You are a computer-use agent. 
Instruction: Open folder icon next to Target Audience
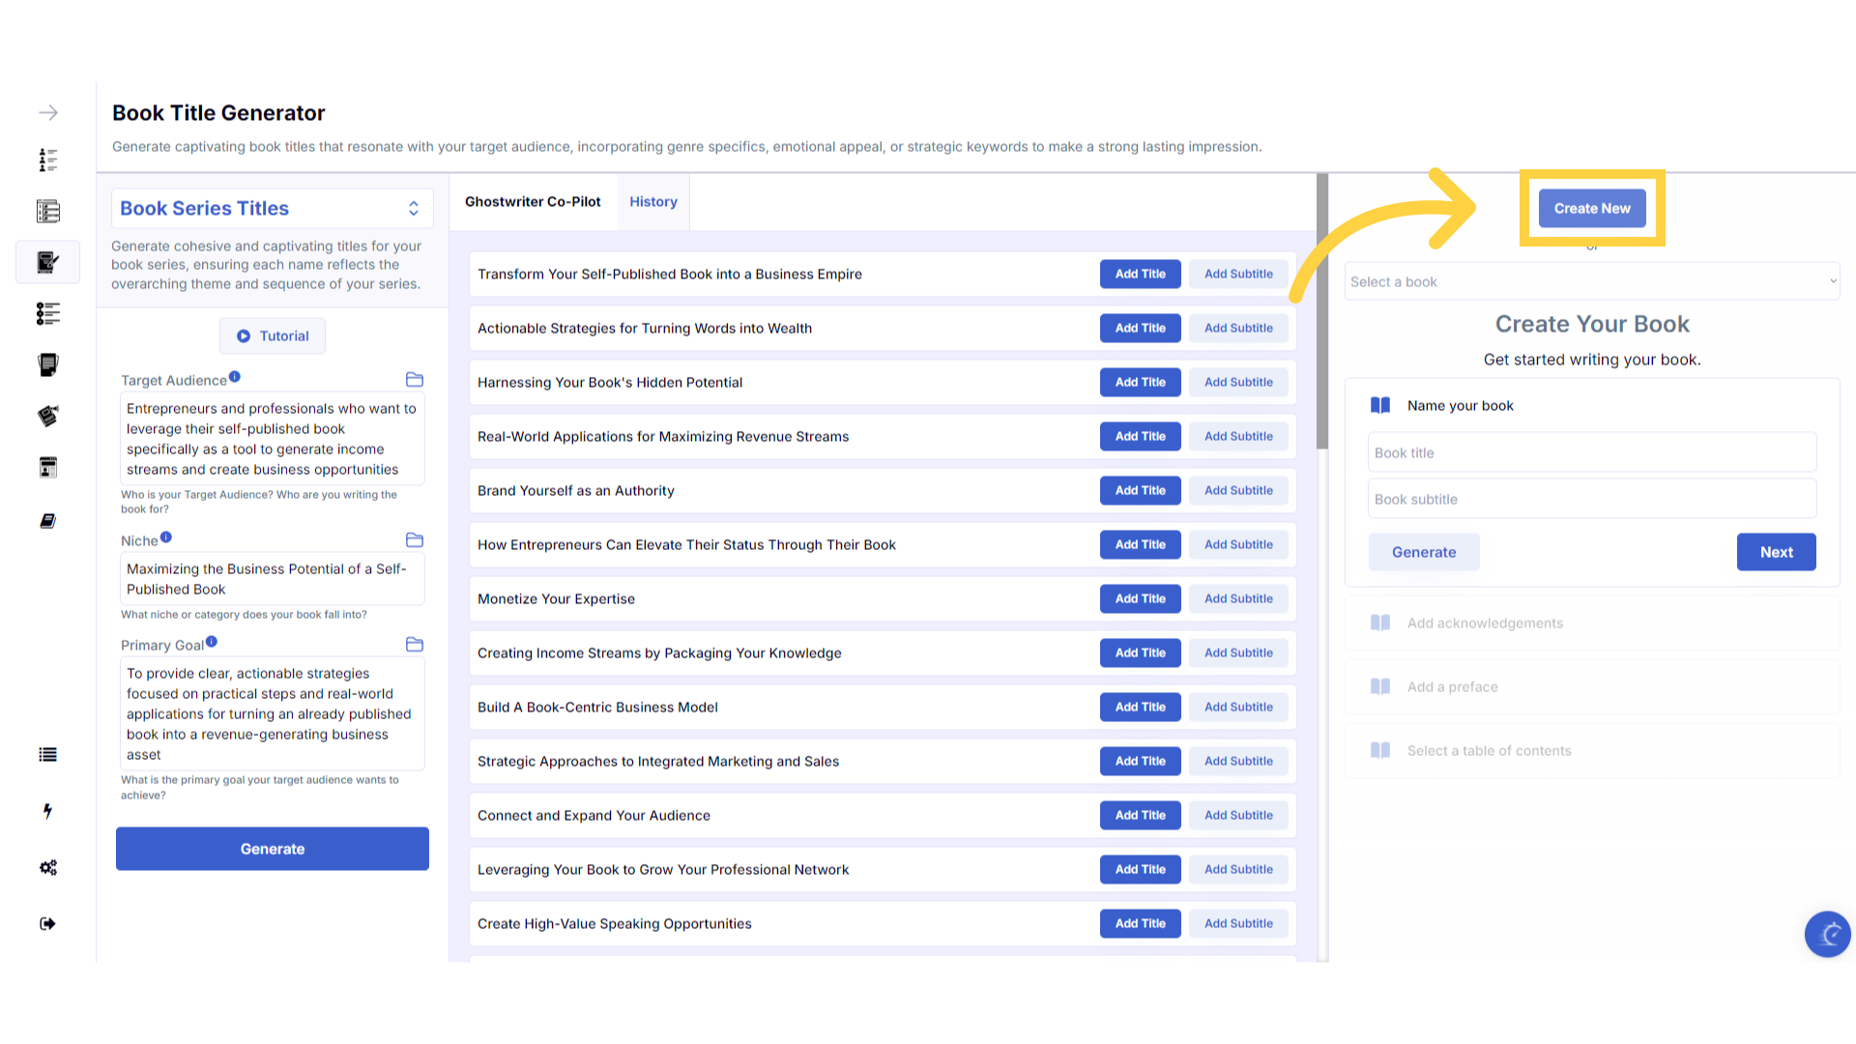point(415,380)
